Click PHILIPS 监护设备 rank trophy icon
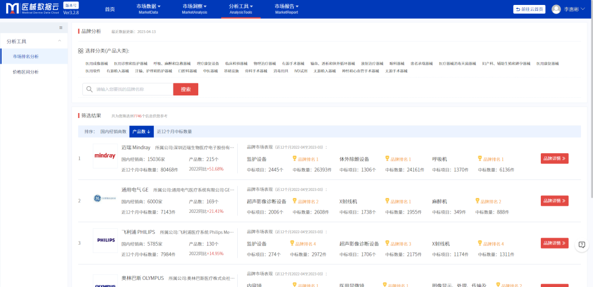The width and height of the screenshot is (593, 287). (x=292, y=244)
